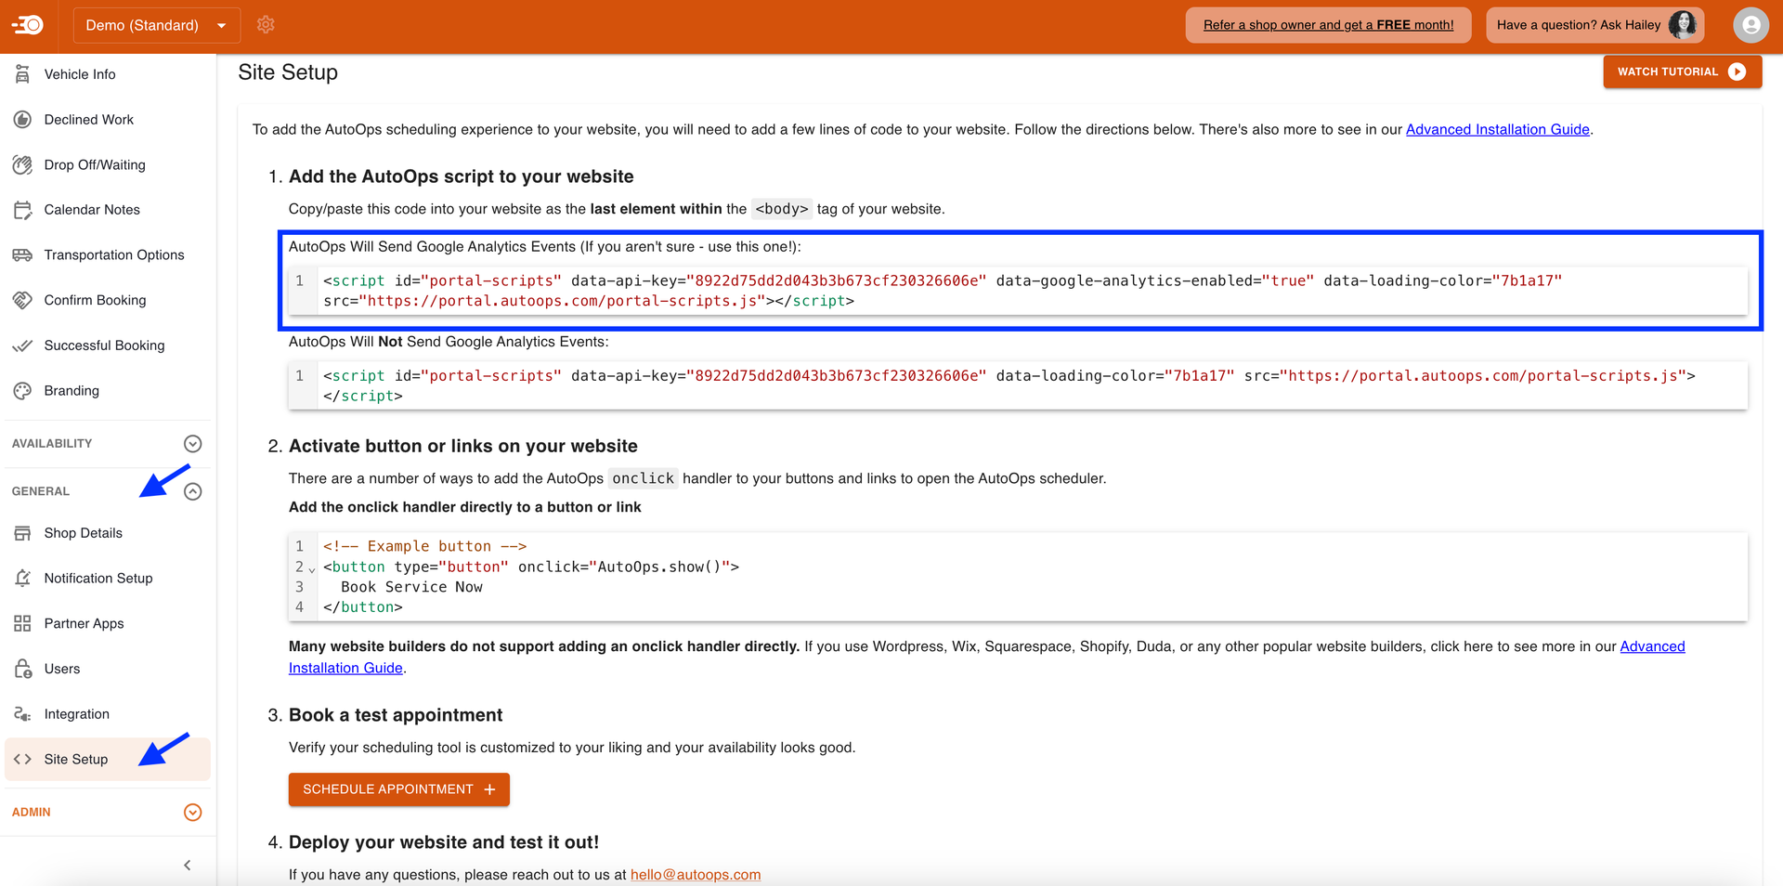Expand the ADMIN section

tap(193, 812)
